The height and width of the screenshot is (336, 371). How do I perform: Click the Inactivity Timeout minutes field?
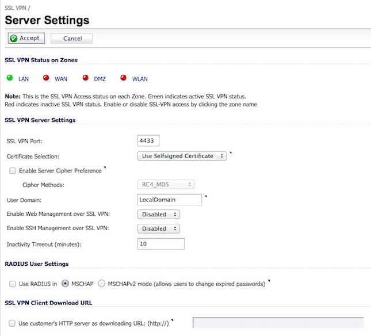(161, 244)
